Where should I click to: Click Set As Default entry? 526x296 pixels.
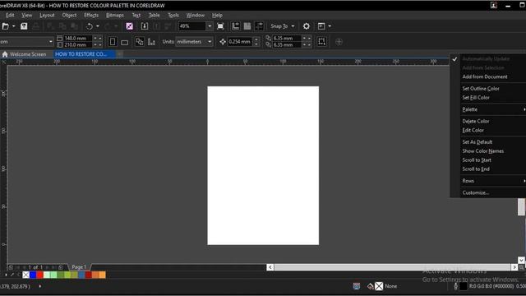pyautogui.click(x=478, y=142)
